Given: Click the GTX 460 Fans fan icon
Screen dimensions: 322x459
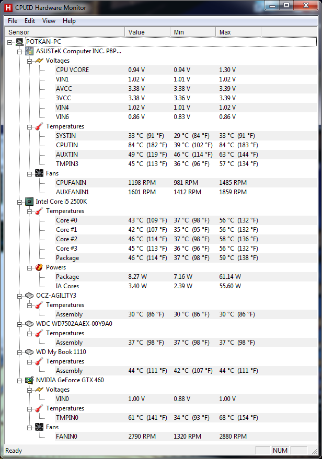Looking at the screenshot, I should 39,427.
